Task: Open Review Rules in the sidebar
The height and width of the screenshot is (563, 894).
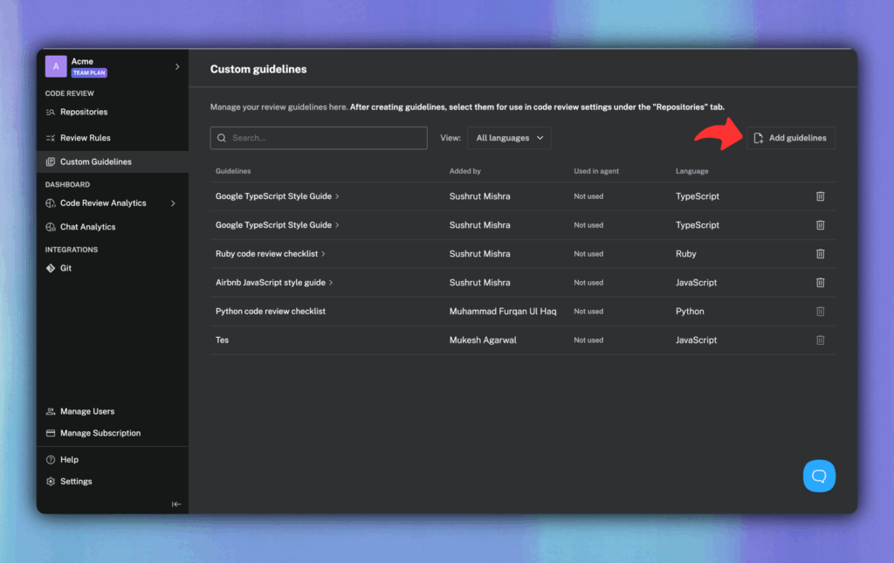Action: point(86,138)
